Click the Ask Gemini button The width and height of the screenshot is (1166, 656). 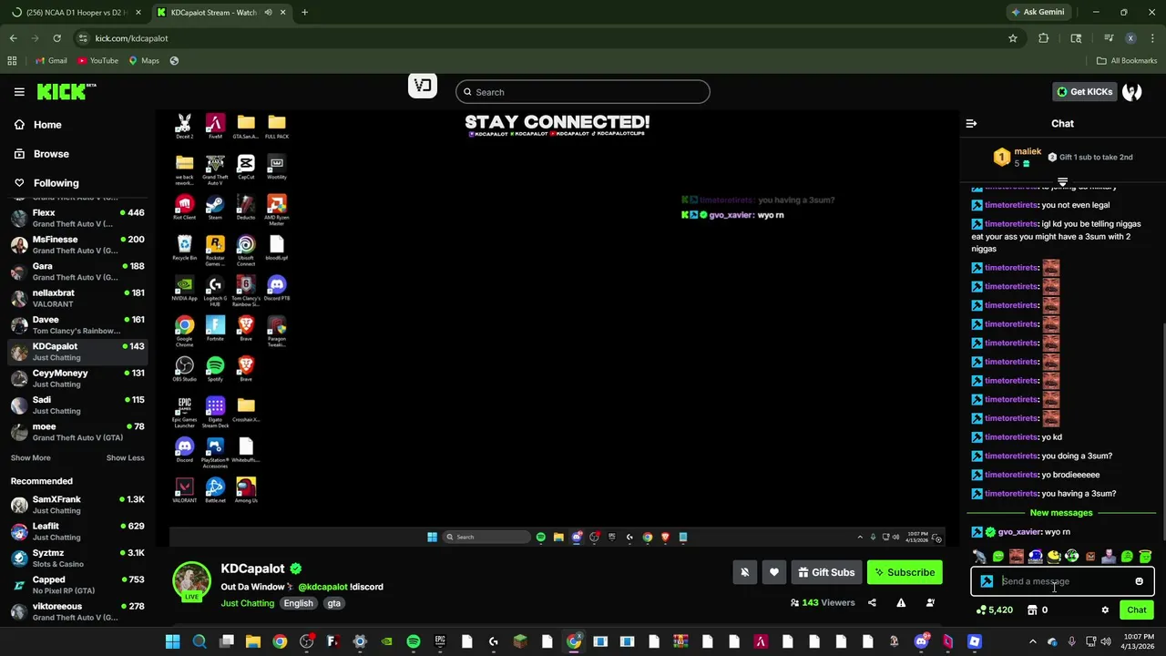click(x=1038, y=12)
